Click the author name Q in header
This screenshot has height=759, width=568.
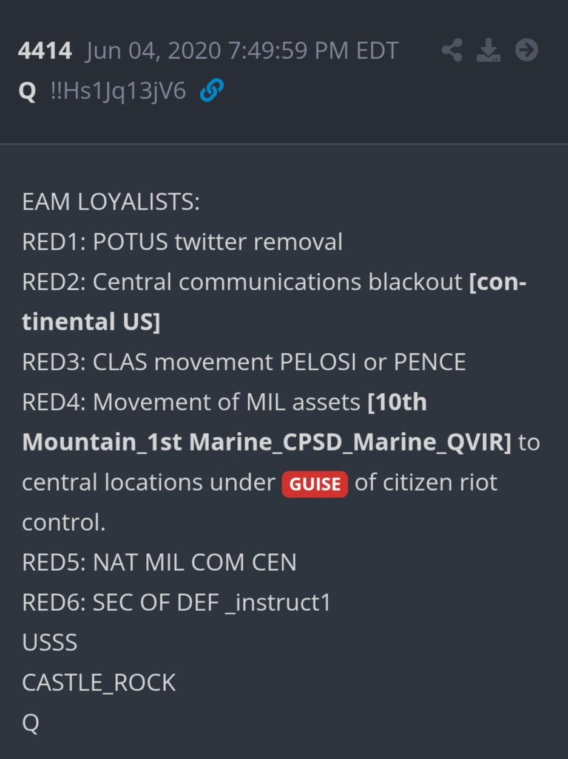(27, 92)
